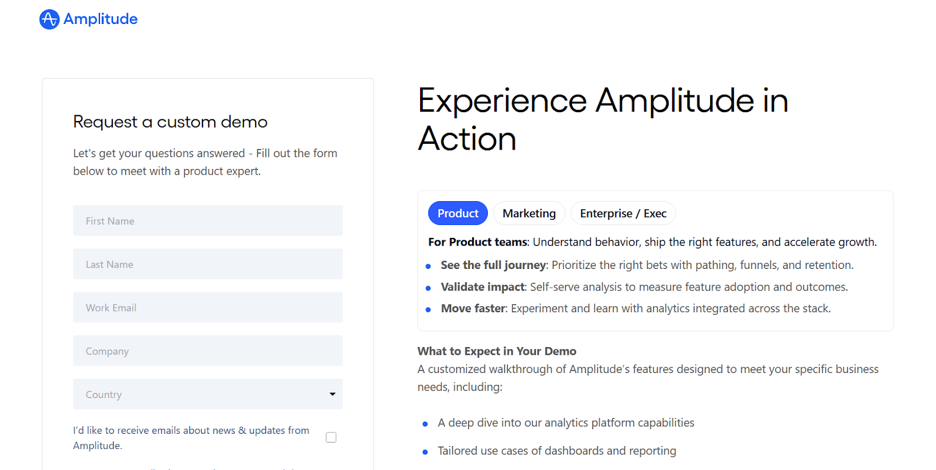Click the 'Experience Amplitude in Action' title
936x470 pixels.
click(603, 119)
